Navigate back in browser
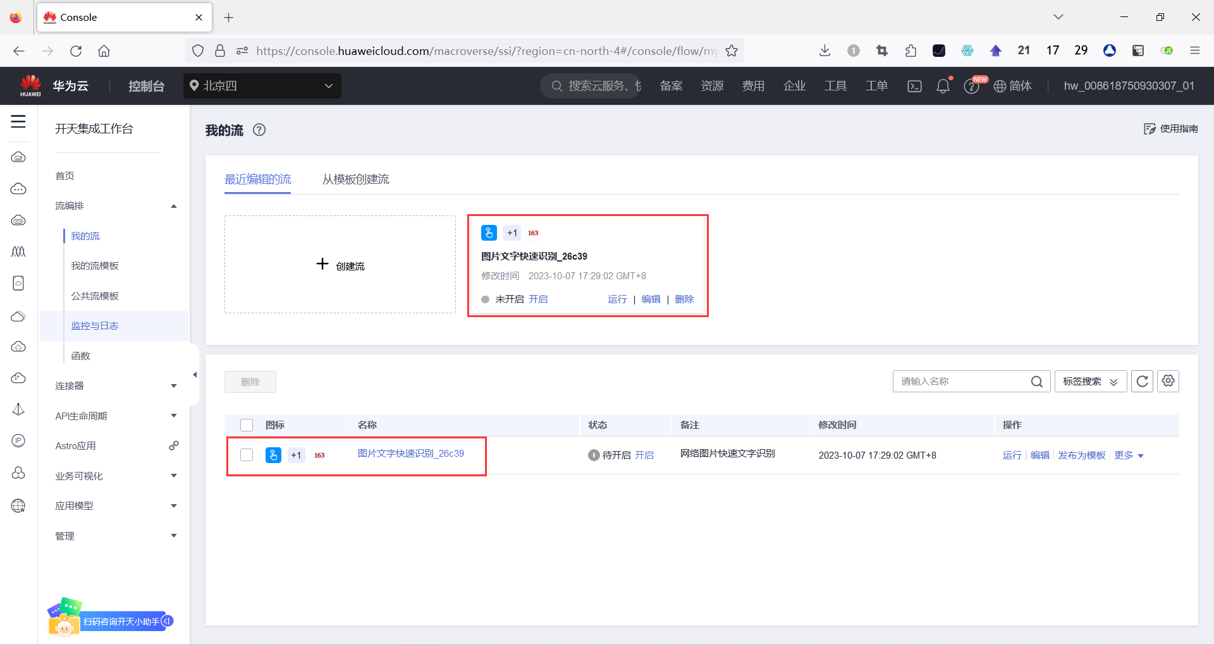Screen dimensions: 1214x645 click(x=19, y=51)
